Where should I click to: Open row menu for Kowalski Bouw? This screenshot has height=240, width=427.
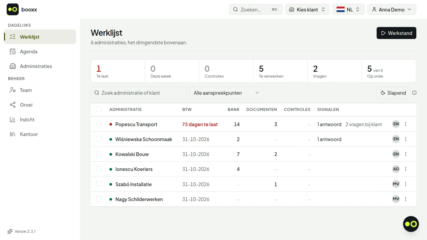[406, 154]
